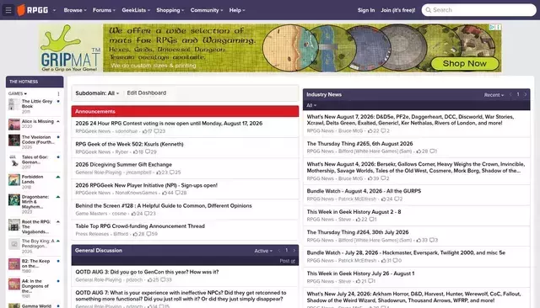Open A4: In the Dungeons thumbnail
This screenshot has width=540, height=308.
click(14, 284)
